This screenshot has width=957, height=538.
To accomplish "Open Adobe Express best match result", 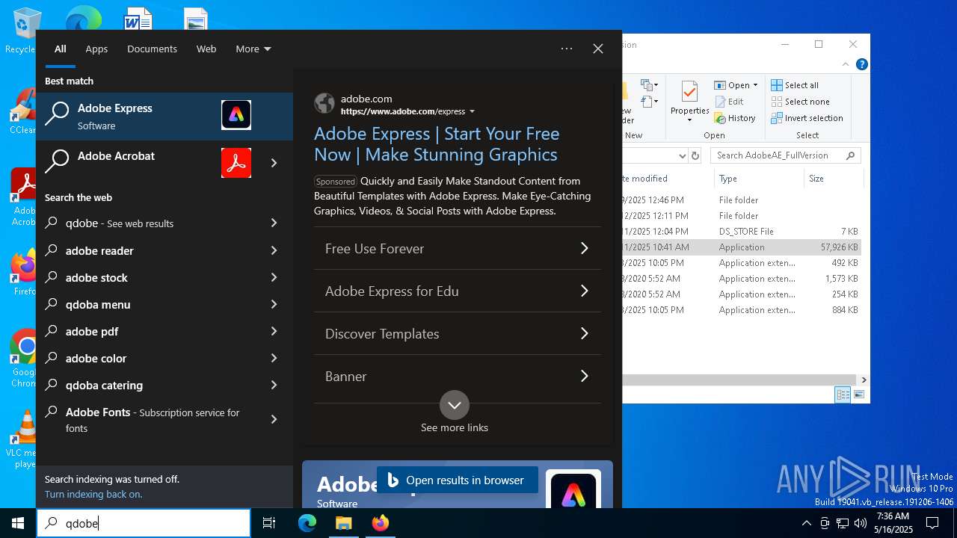I will pyautogui.click(x=164, y=116).
